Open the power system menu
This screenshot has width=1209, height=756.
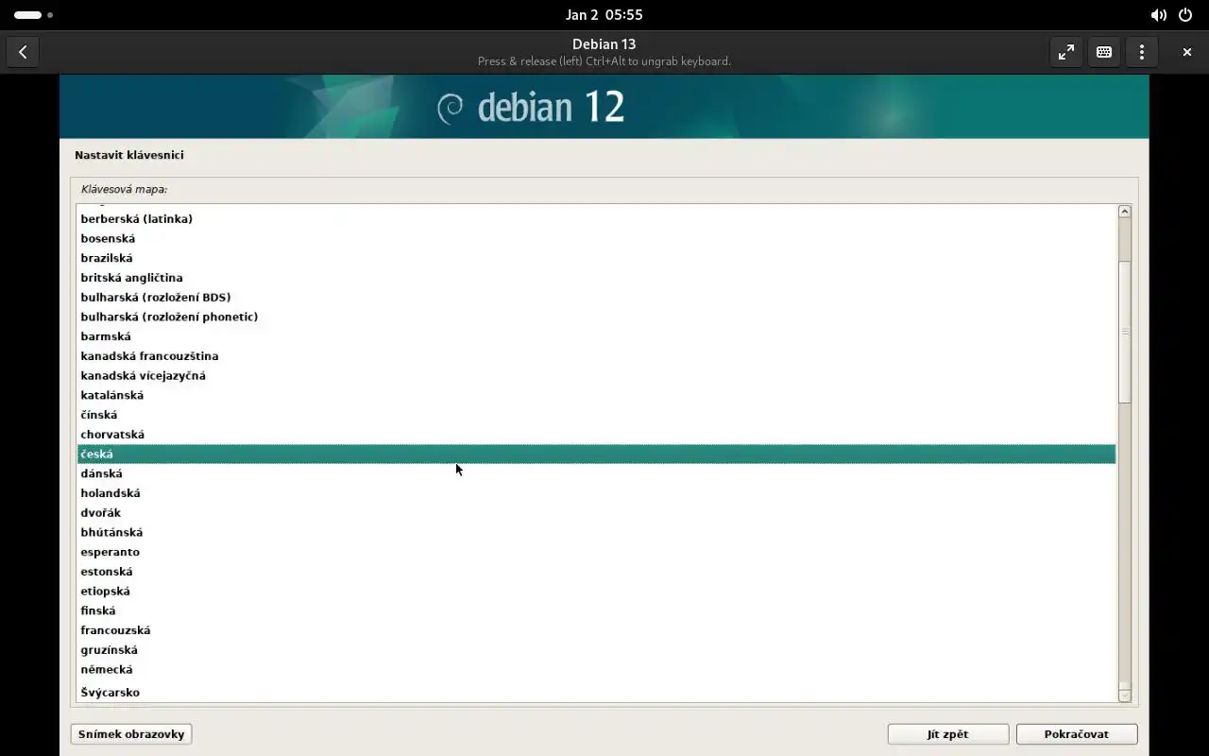click(x=1185, y=15)
